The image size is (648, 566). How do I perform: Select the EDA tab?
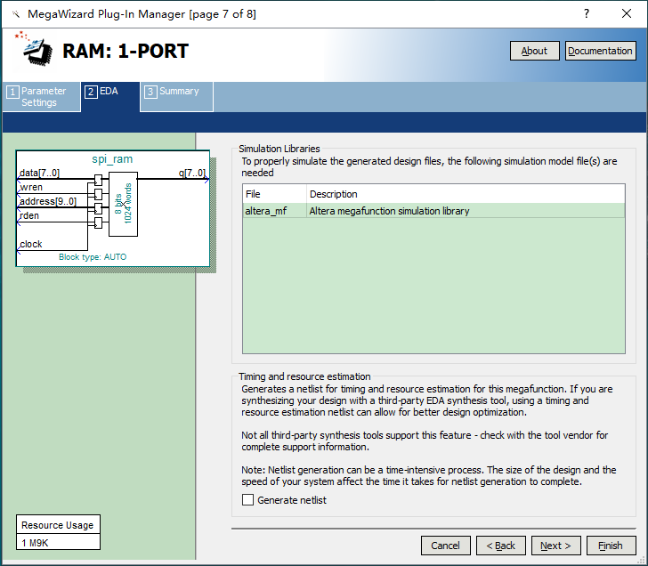[x=109, y=92]
